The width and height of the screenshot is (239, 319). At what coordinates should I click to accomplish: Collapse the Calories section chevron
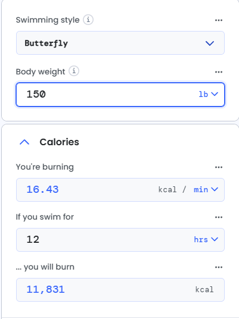pyautogui.click(x=24, y=142)
